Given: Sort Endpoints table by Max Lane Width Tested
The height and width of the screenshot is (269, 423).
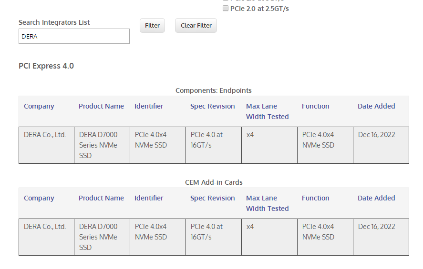Looking at the screenshot, I should pyautogui.click(x=267, y=111).
